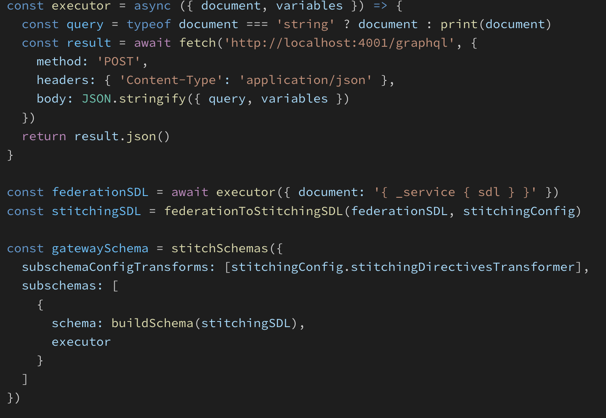Viewport: 606px width, 418px height.
Task: Click the typeof keyword
Action: [148, 25]
